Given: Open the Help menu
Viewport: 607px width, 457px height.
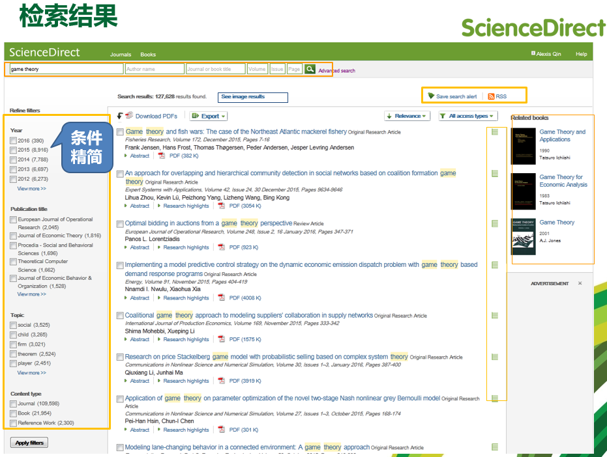Looking at the screenshot, I should [x=581, y=54].
